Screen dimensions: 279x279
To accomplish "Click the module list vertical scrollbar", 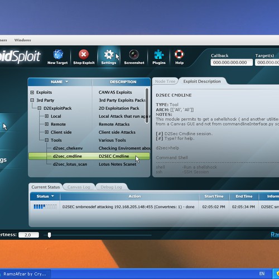I will [147, 105].
